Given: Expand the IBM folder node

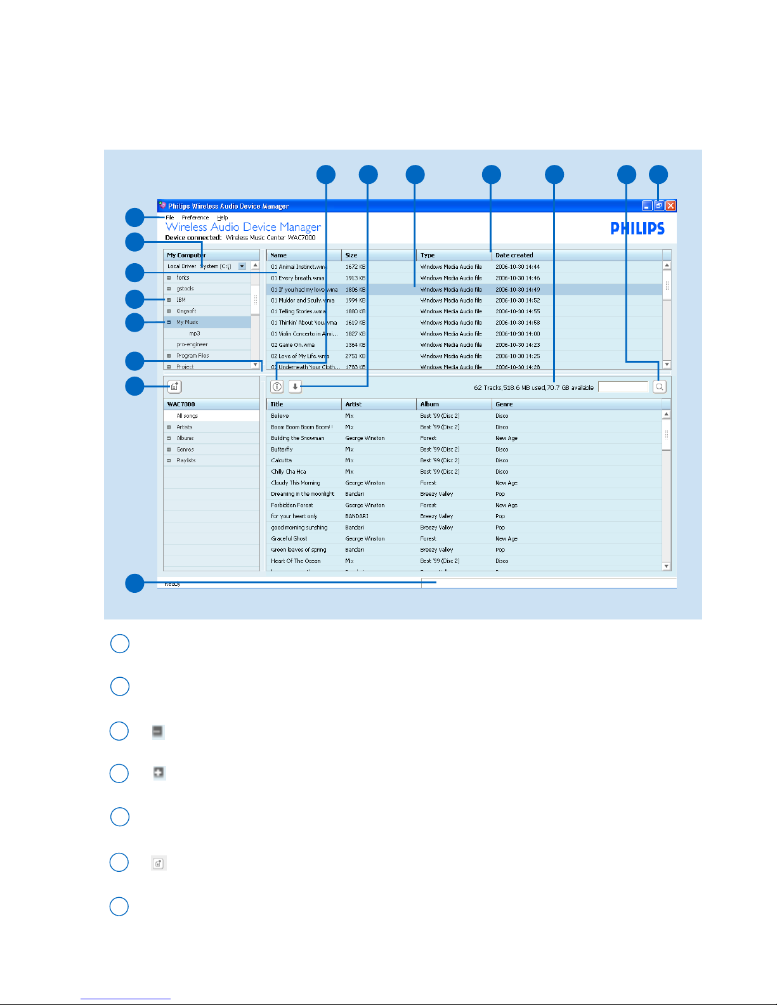Looking at the screenshot, I should tap(169, 300).
